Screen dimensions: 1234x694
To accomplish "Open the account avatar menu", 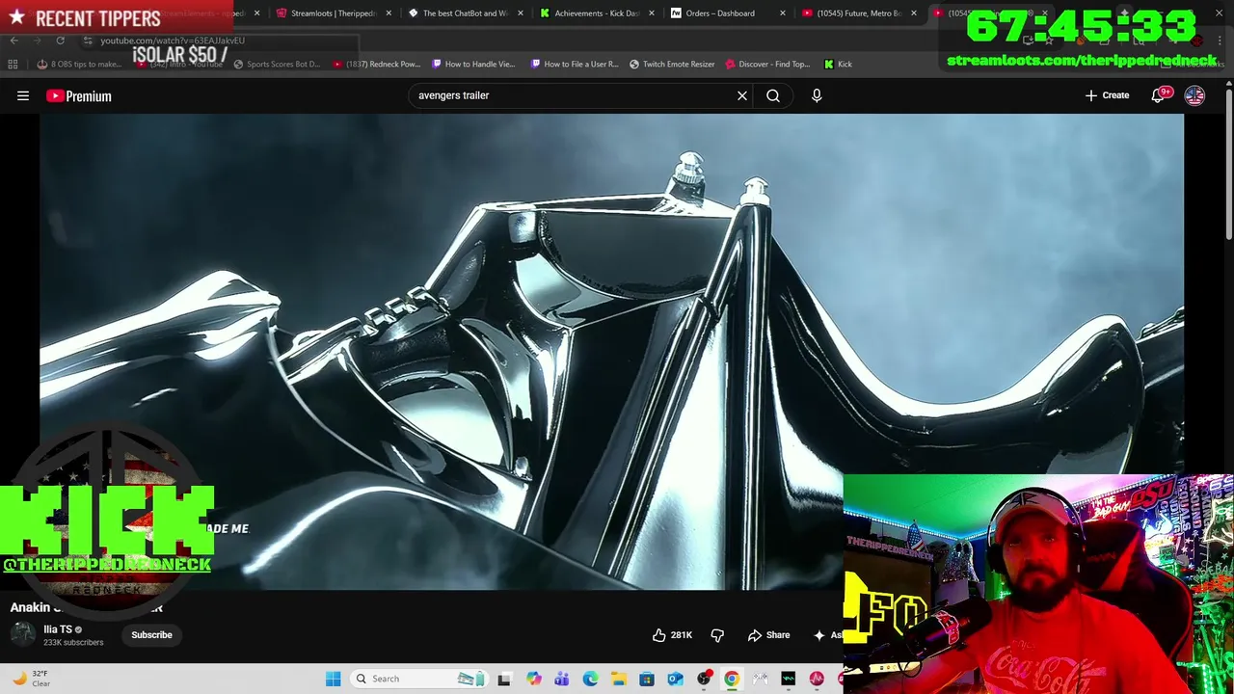I will [1194, 95].
